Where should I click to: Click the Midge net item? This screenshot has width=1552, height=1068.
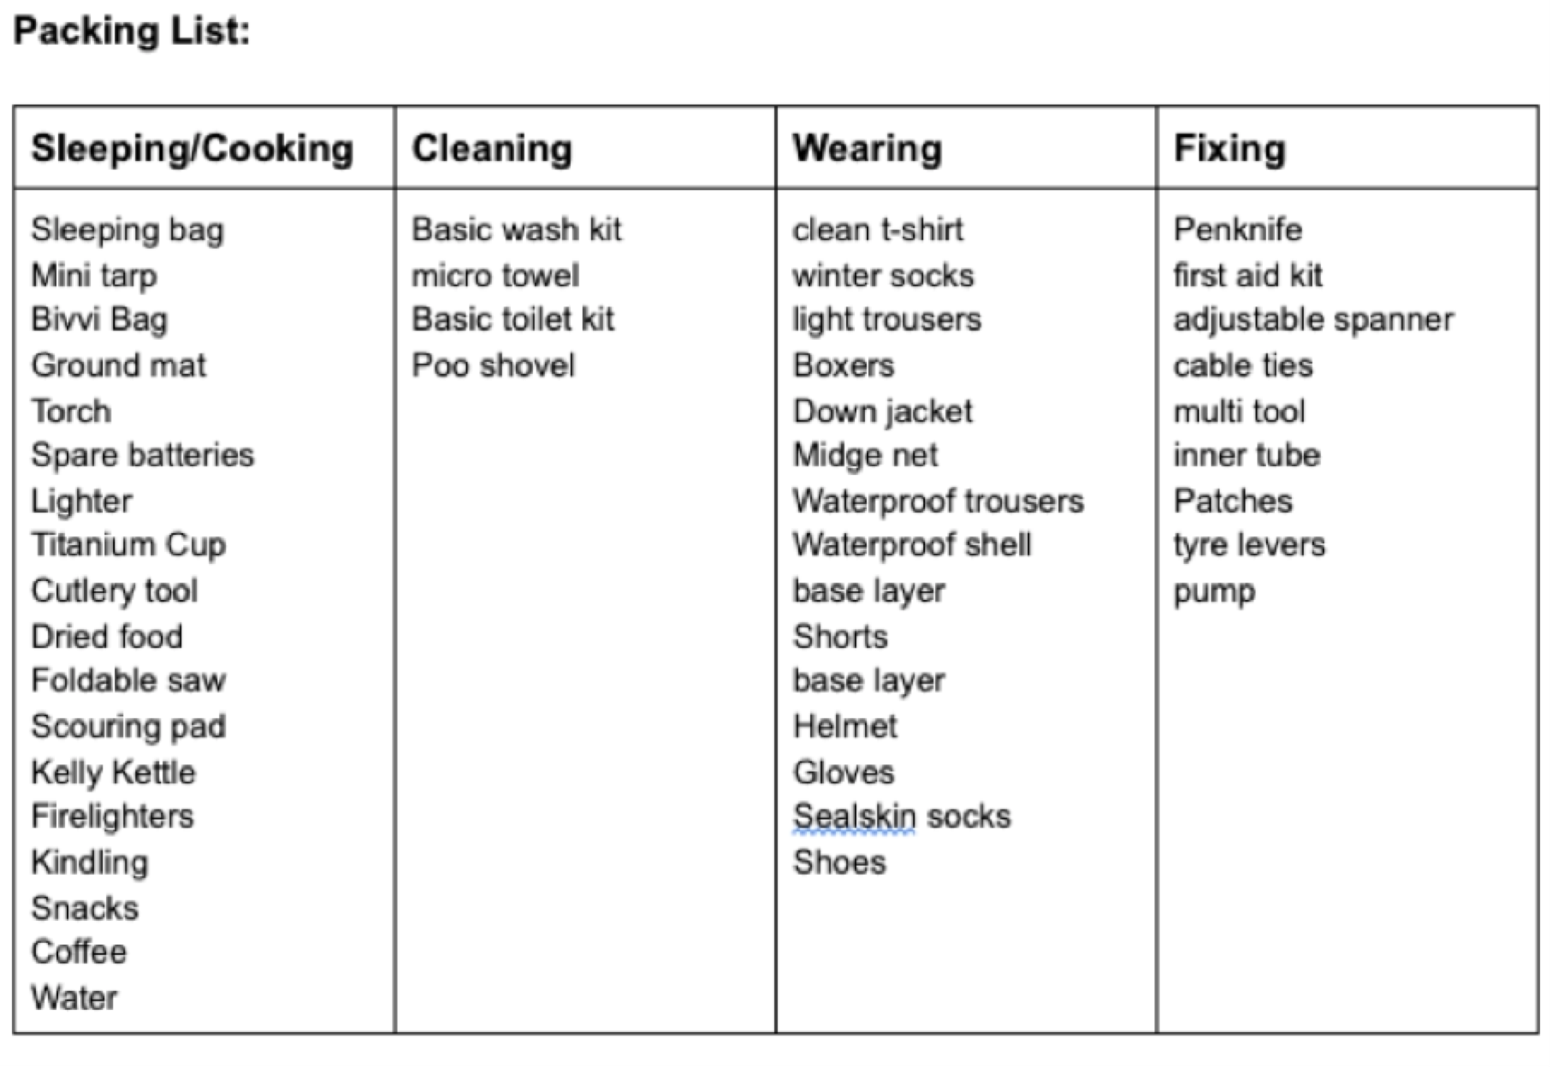[x=865, y=455]
